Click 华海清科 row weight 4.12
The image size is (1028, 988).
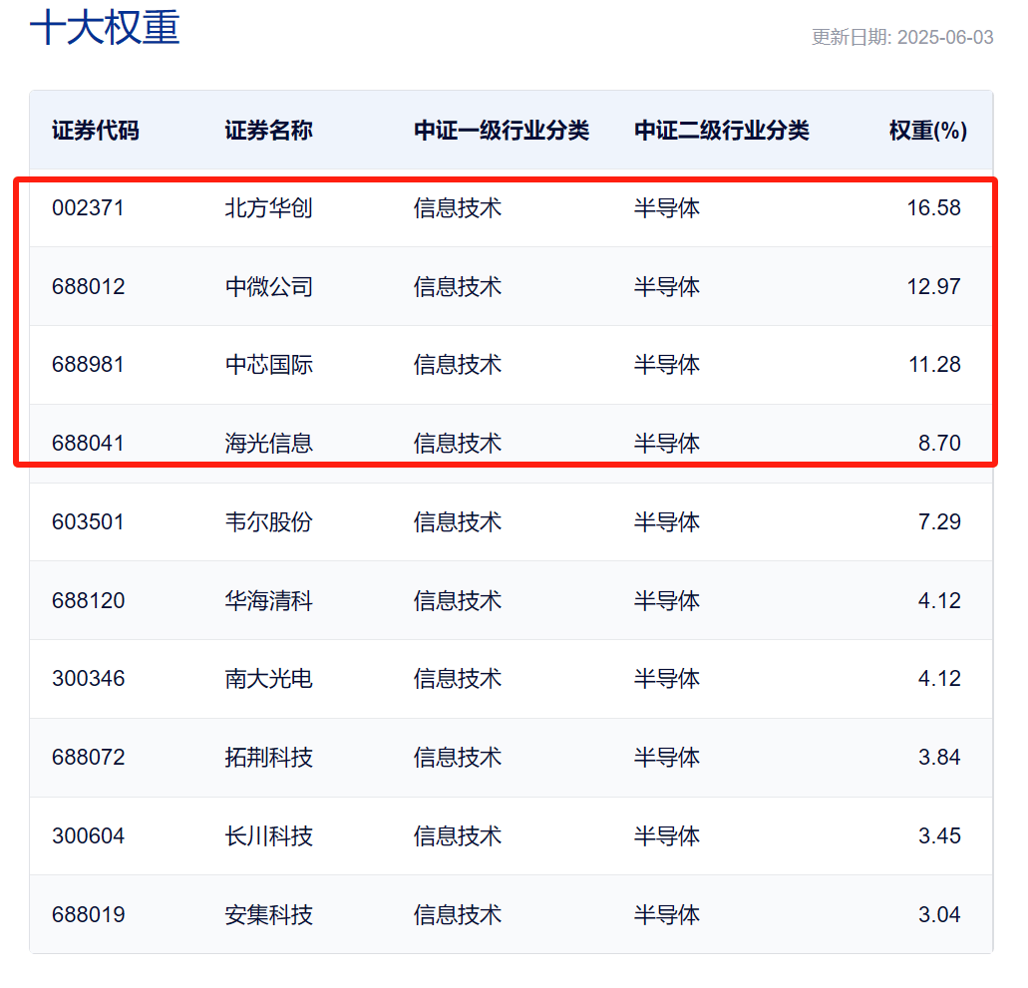tap(939, 600)
